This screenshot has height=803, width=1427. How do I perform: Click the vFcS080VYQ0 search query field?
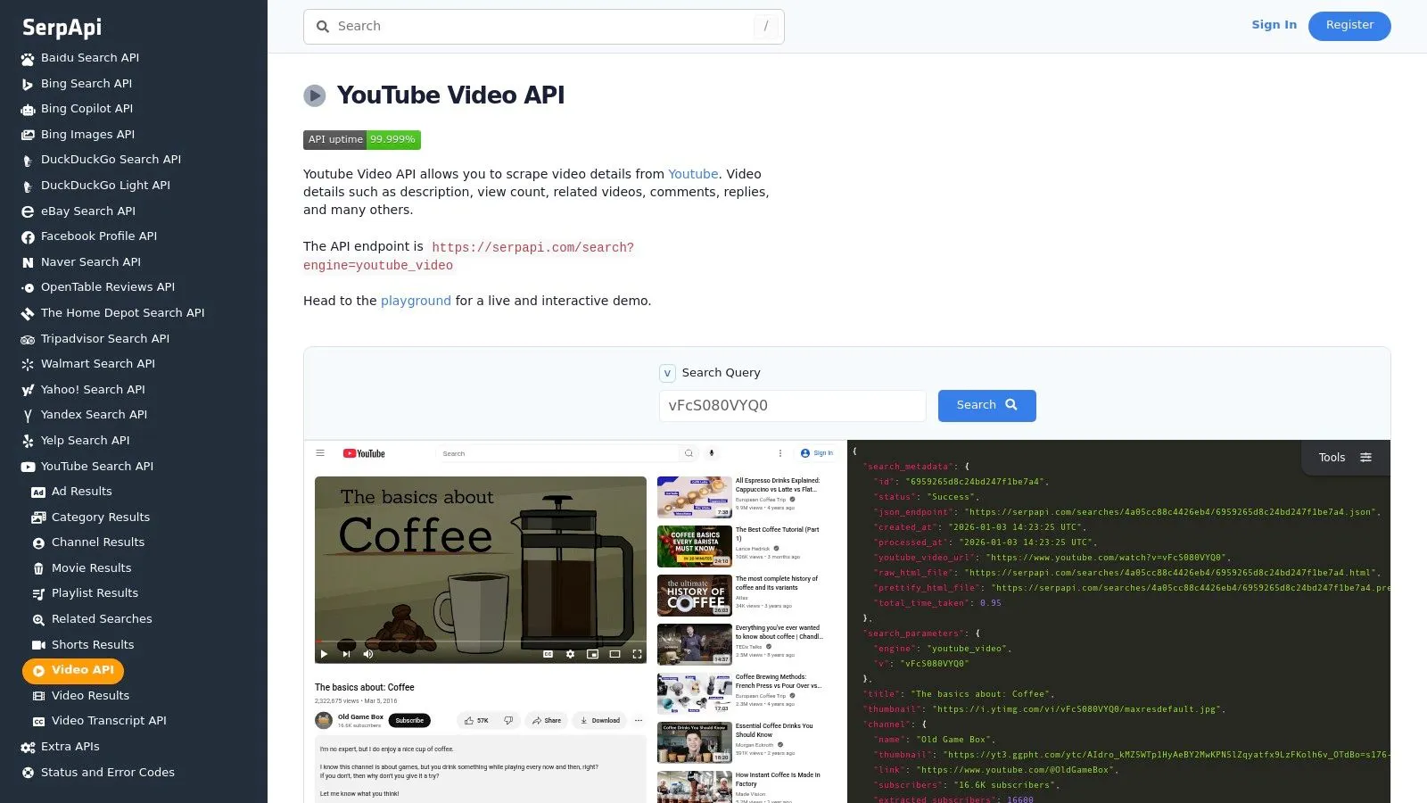pos(792,406)
